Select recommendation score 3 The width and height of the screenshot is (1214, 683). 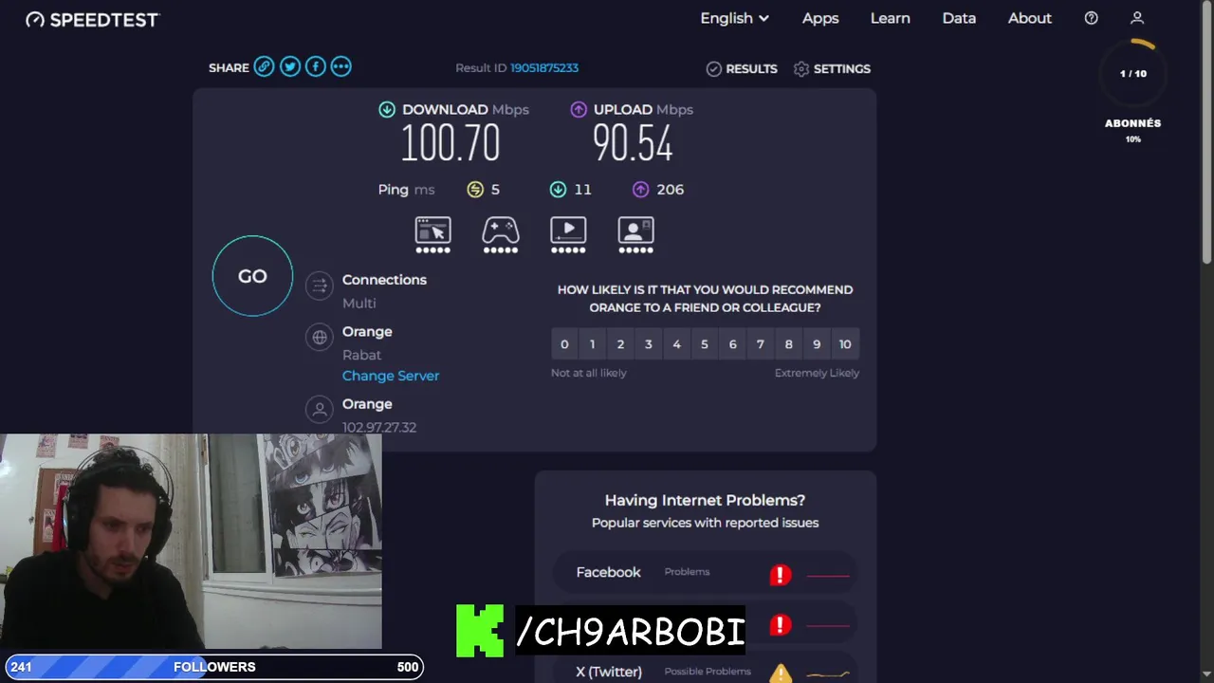coord(648,344)
